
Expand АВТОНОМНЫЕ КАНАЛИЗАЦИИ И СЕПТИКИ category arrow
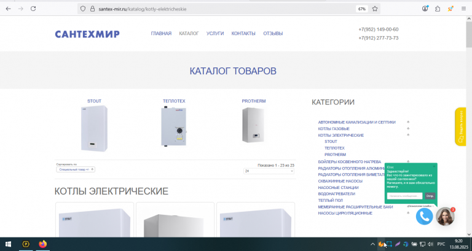[x=408, y=122]
